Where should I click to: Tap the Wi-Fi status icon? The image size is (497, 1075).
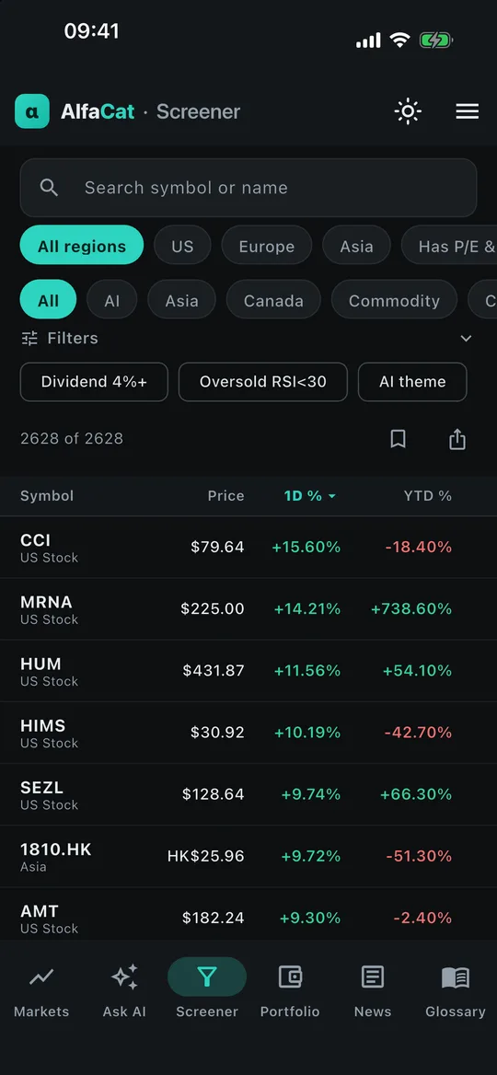(x=399, y=40)
